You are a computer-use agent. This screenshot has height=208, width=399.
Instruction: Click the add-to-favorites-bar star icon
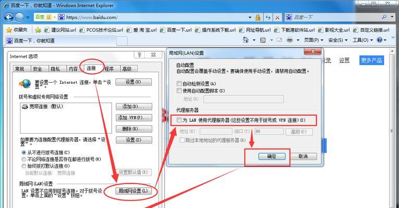coord(38,30)
